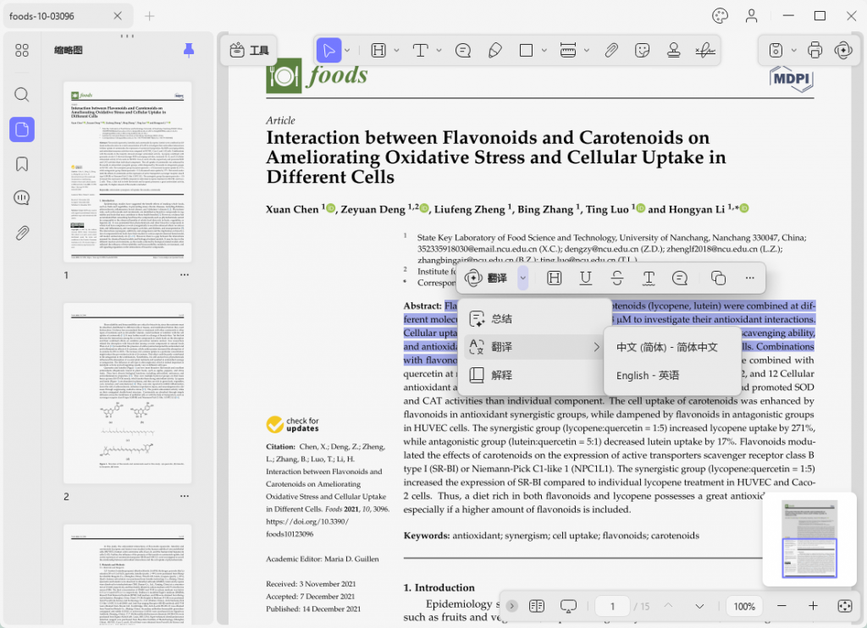
Task: Select page 2 thumbnail
Action: pyautogui.click(x=127, y=393)
